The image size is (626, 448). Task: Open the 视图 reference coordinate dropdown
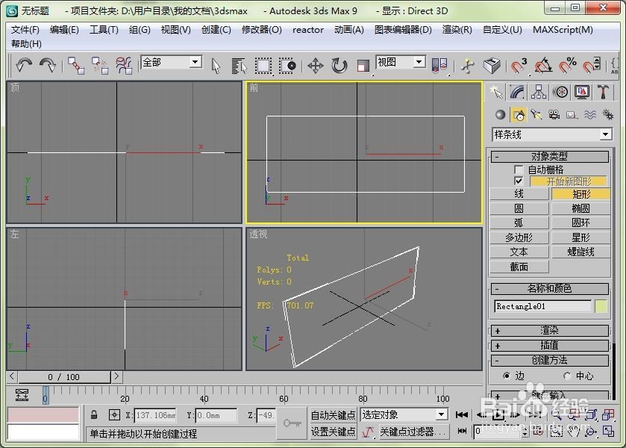tap(419, 62)
